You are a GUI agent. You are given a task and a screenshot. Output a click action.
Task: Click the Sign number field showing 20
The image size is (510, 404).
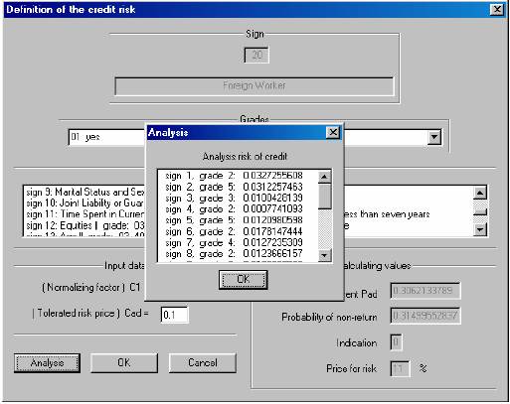point(256,55)
